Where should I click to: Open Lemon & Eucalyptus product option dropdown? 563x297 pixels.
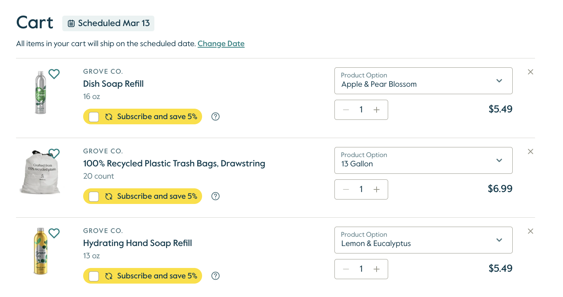pos(424,240)
